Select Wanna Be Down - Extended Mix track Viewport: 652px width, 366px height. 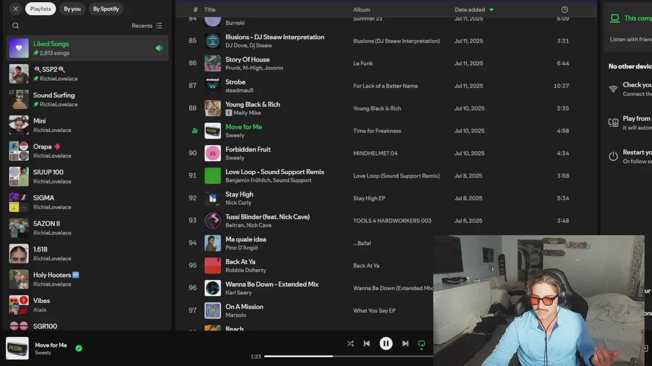pyautogui.click(x=272, y=284)
